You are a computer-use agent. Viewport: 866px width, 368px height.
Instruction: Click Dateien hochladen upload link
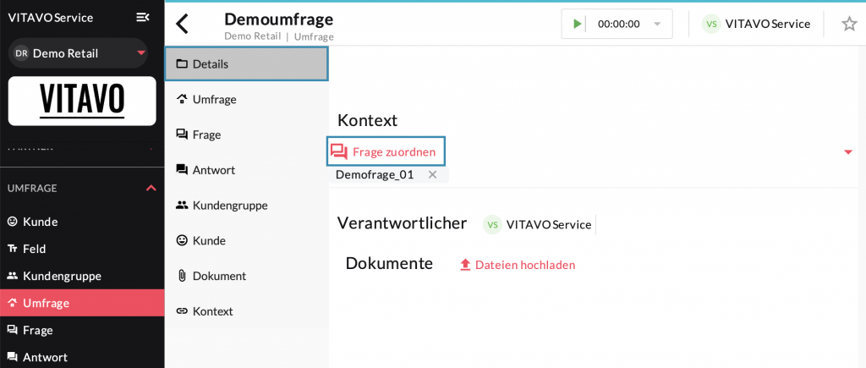[517, 265]
